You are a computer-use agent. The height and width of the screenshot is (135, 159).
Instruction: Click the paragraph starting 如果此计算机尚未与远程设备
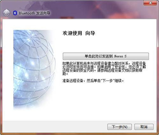(x=104, y=69)
